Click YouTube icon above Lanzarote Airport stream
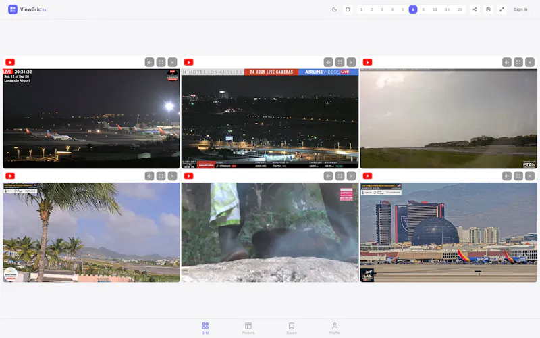This screenshot has width=540, height=338. pyautogui.click(x=10, y=62)
